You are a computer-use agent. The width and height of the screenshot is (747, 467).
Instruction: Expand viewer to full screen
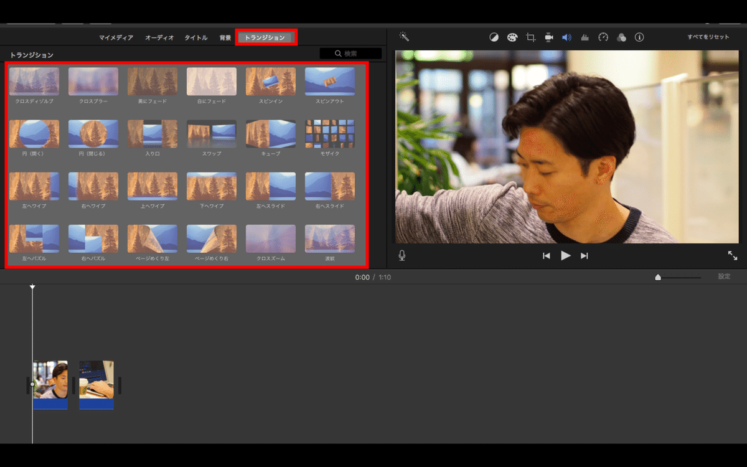point(733,255)
